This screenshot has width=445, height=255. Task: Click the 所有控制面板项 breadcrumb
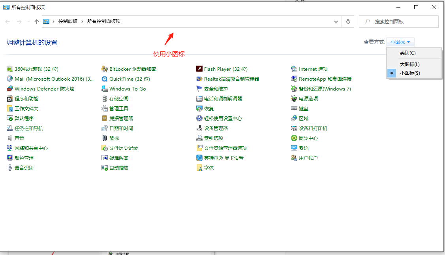coord(104,21)
